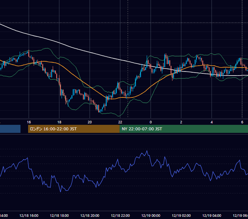This screenshot has width=248, height=219.
Task: Click hour label 6 on upper time axis
Action: click(242, 122)
